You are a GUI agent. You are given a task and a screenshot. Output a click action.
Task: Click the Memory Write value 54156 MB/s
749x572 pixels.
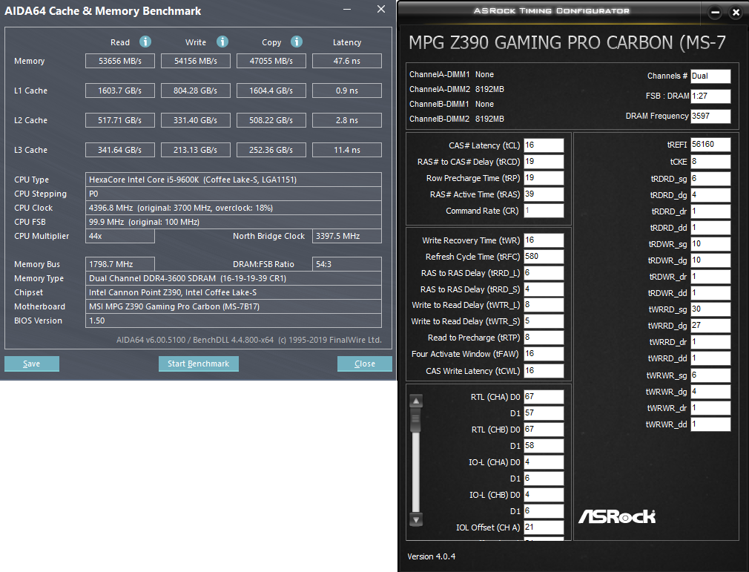coord(195,61)
